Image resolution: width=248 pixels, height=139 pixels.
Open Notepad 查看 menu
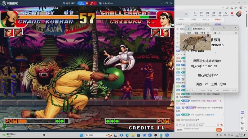coord(203,33)
